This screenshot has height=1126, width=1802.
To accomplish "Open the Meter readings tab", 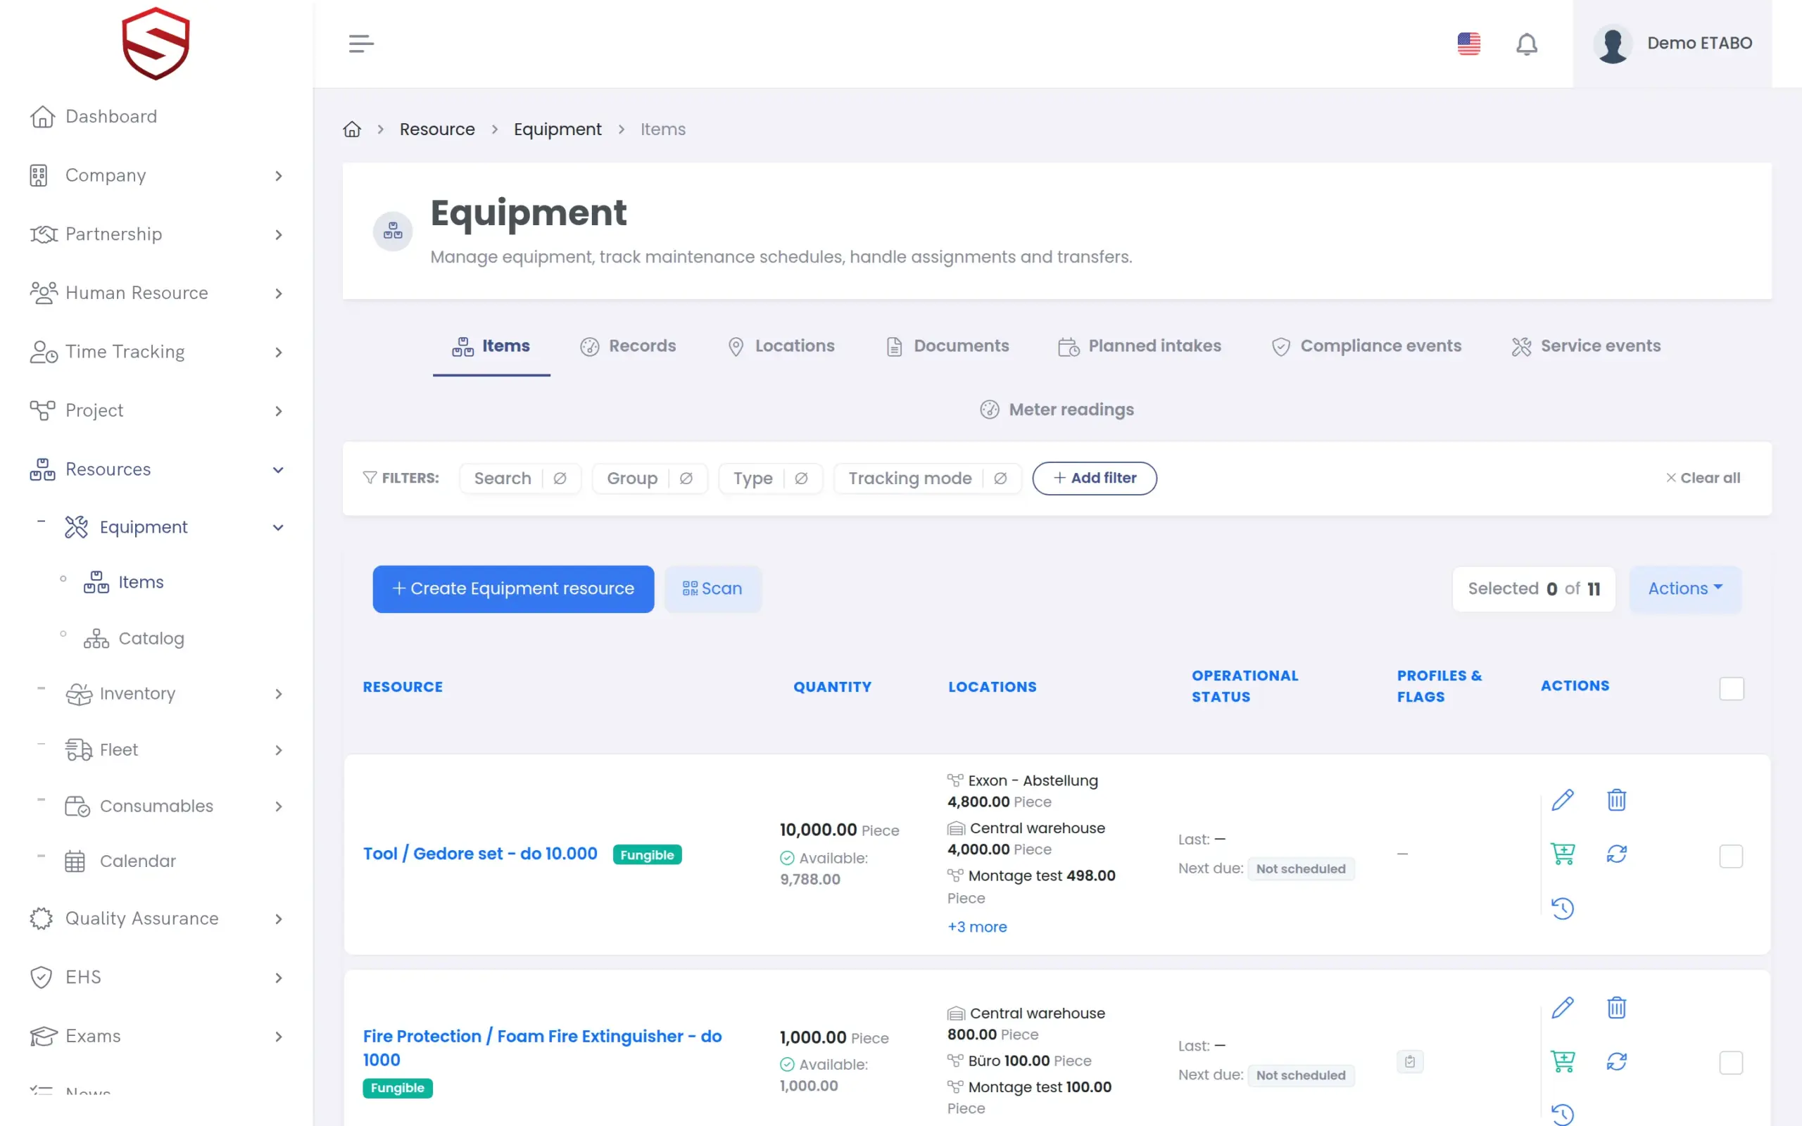I will [x=1057, y=410].
